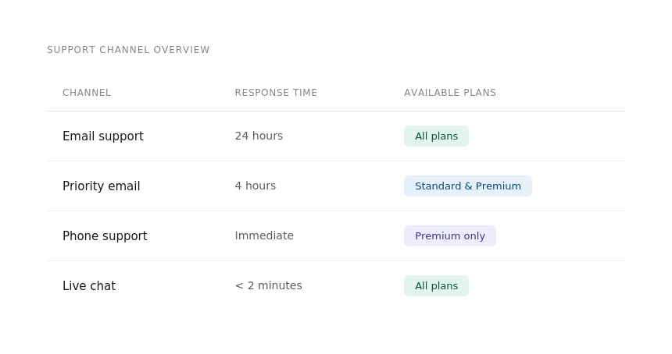Click the All plans badge for Email support

point(436,136)
